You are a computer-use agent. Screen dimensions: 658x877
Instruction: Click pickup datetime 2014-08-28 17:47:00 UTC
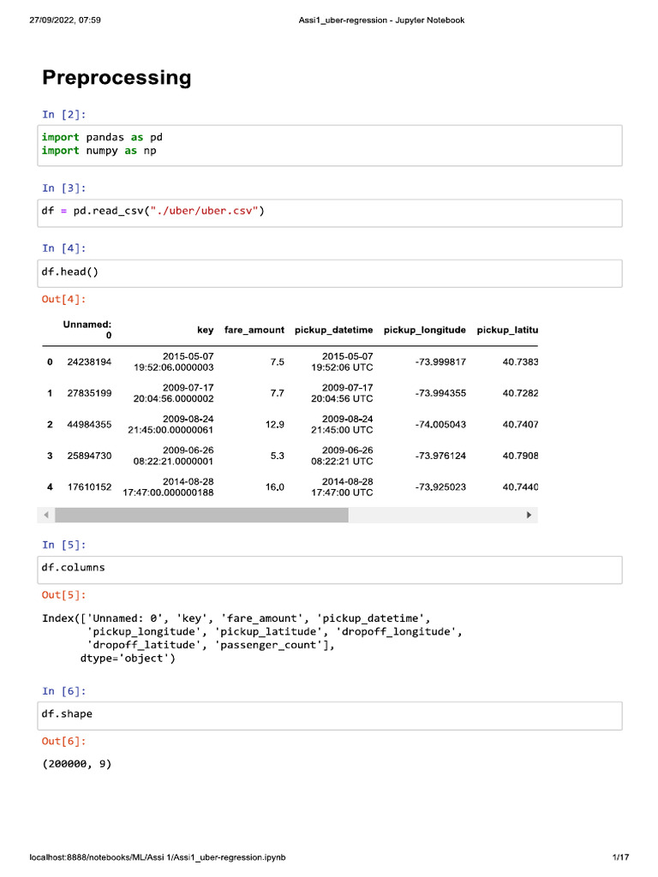point(342,487)
